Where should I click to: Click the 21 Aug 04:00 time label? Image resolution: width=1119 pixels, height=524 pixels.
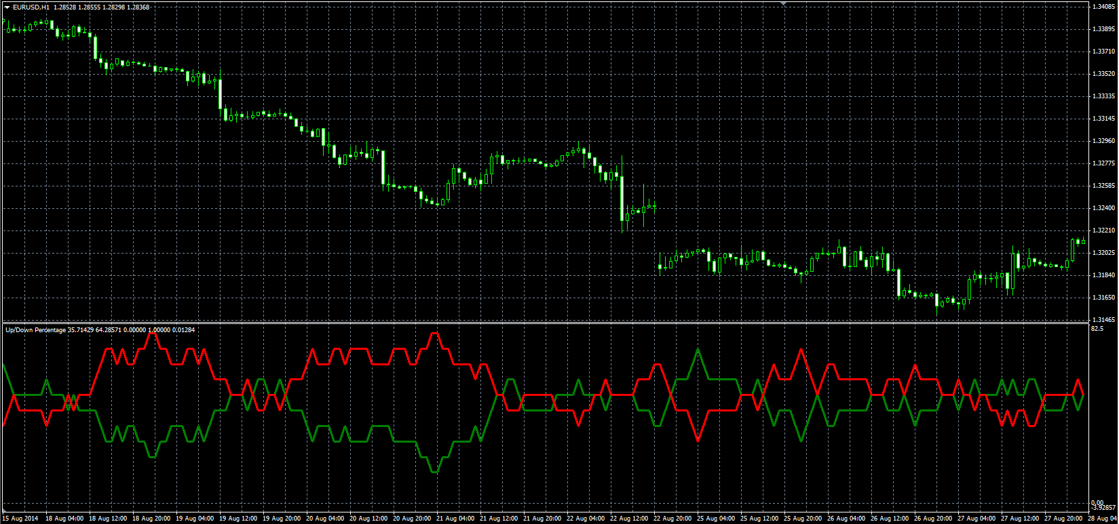click(455, 519)
